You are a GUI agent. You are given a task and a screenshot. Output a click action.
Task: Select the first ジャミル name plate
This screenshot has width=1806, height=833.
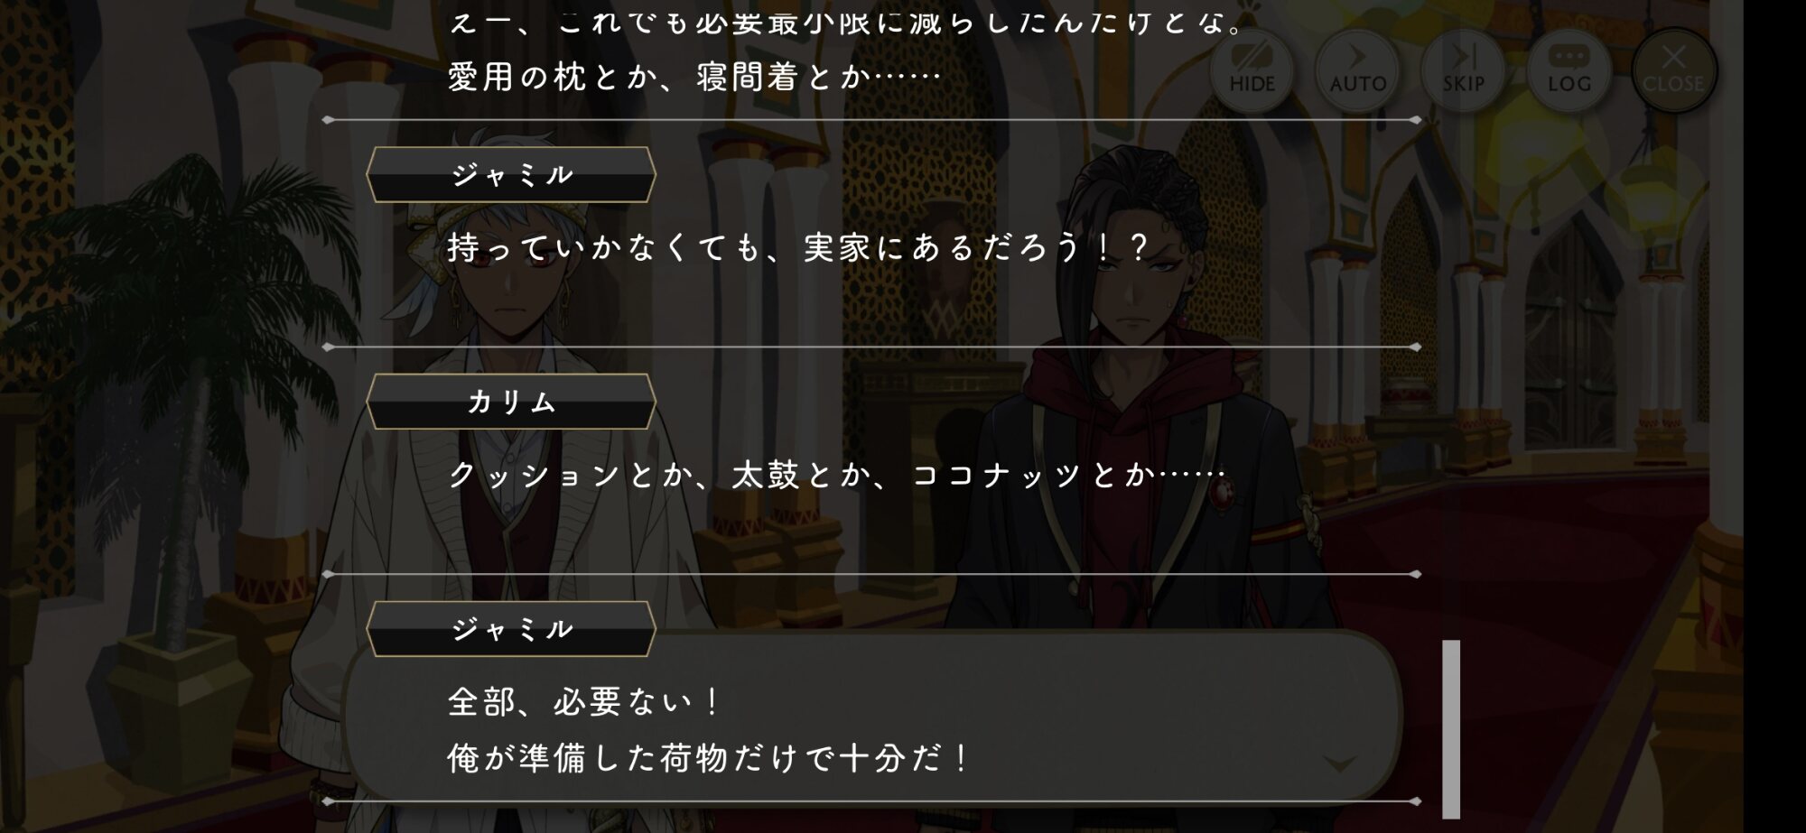[x=511, y=174]
